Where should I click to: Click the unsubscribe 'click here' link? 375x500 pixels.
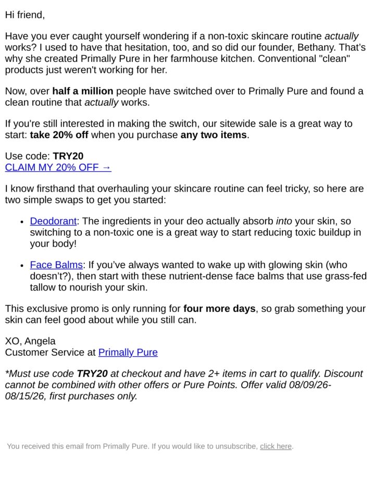click(x=276, y=446)
